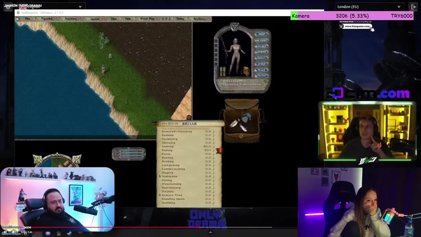Image resolution: width=421 pixels, height=237 pixels.
Task: Open OPTIONS from the paperdoll
Action: 261,40
